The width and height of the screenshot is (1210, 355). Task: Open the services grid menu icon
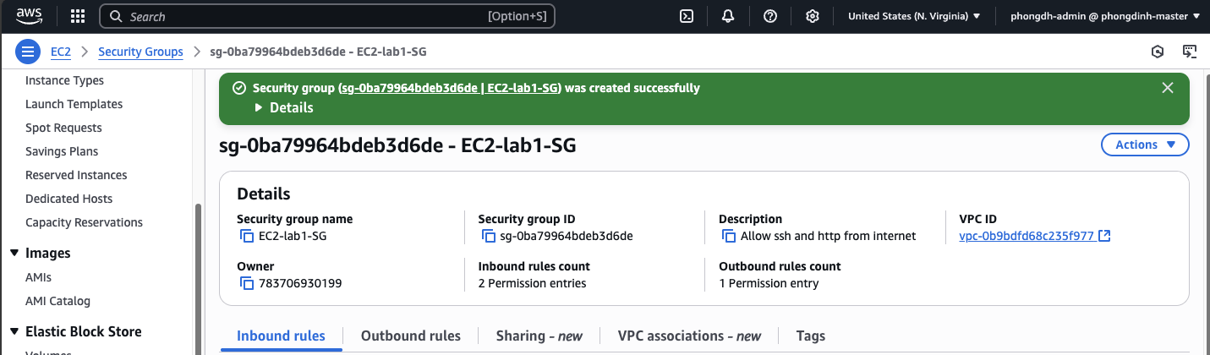point(78,16)
